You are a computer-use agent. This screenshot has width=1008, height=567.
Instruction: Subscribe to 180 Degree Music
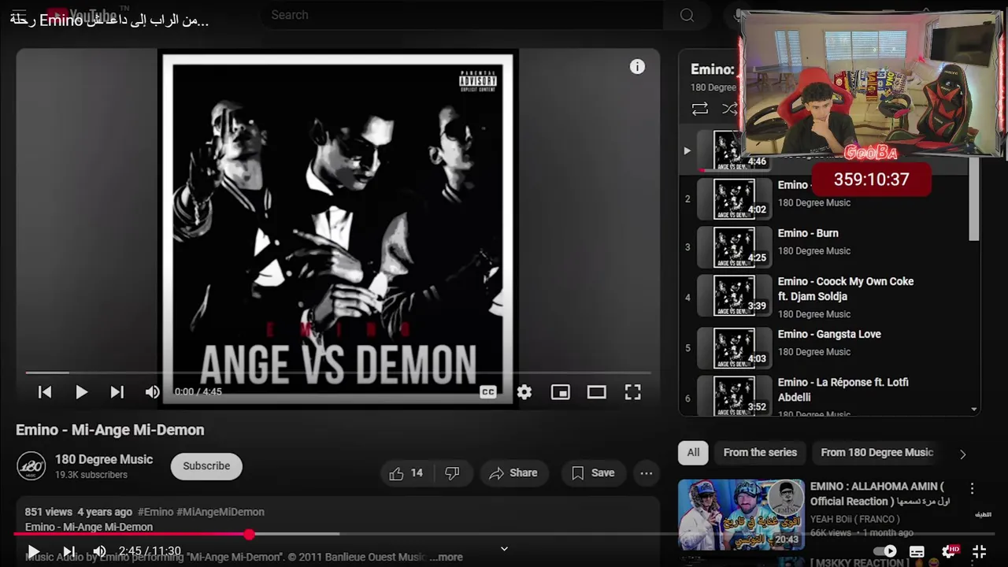(206, 466)
